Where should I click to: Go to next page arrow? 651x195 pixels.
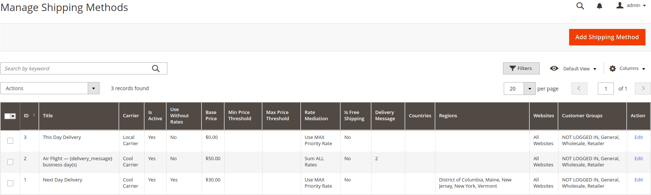(643, 88)
